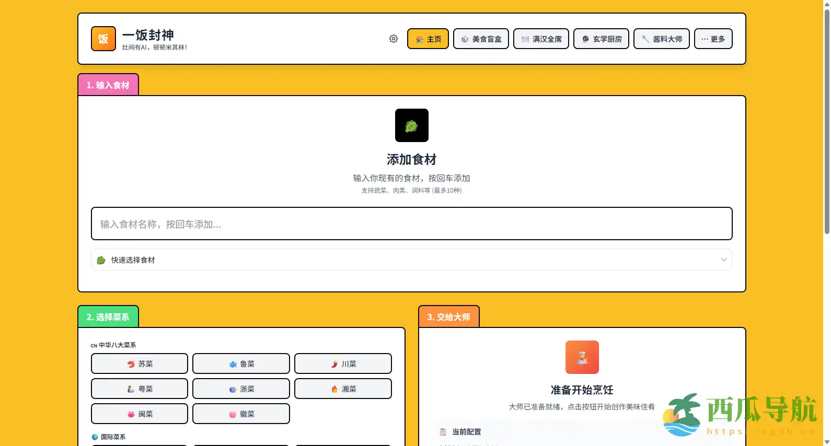
Task: Switch to the 满汉全席 tab
Action: [x=541, y=39]
